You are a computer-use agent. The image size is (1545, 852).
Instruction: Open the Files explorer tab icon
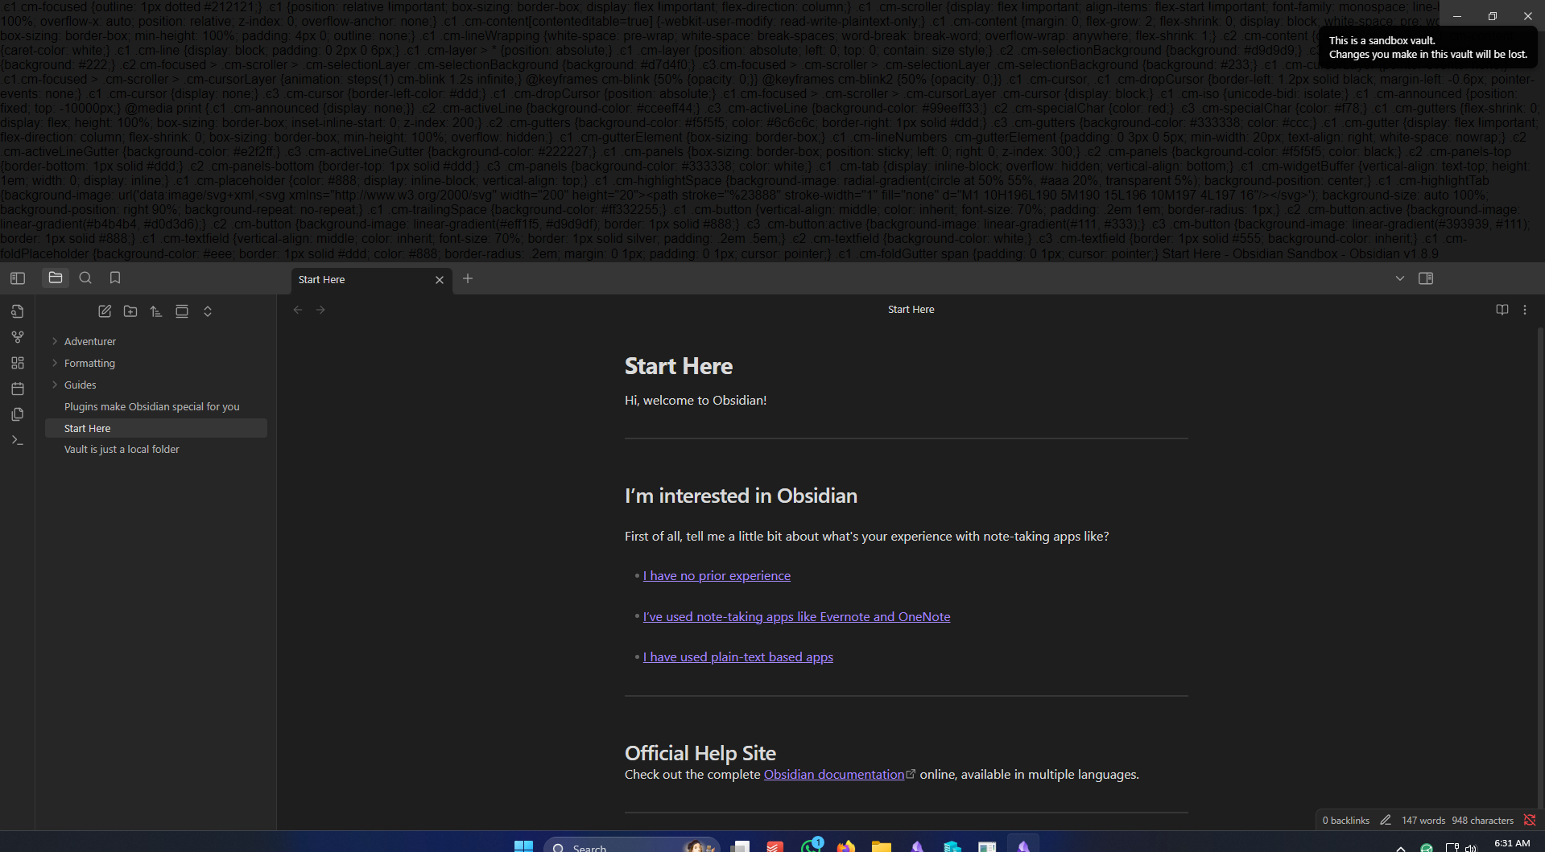coord(56,278)
